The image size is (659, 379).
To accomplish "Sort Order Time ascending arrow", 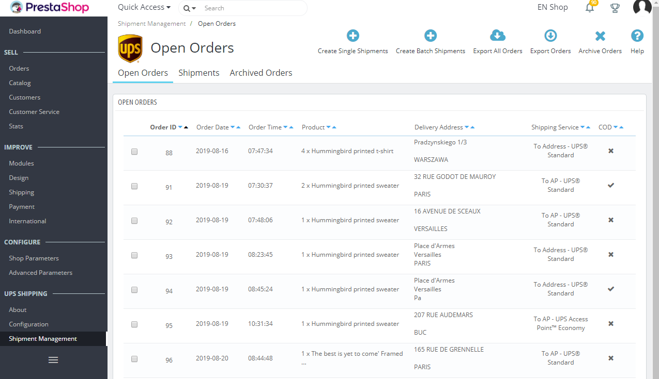I will [291, 127].
